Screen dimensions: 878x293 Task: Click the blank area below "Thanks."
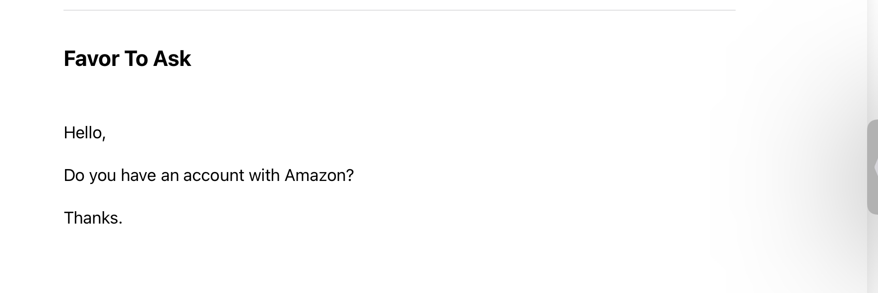tap(298, 263)
